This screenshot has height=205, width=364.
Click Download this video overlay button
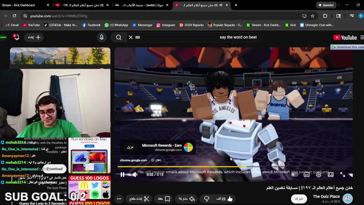[x=348, y=47]
